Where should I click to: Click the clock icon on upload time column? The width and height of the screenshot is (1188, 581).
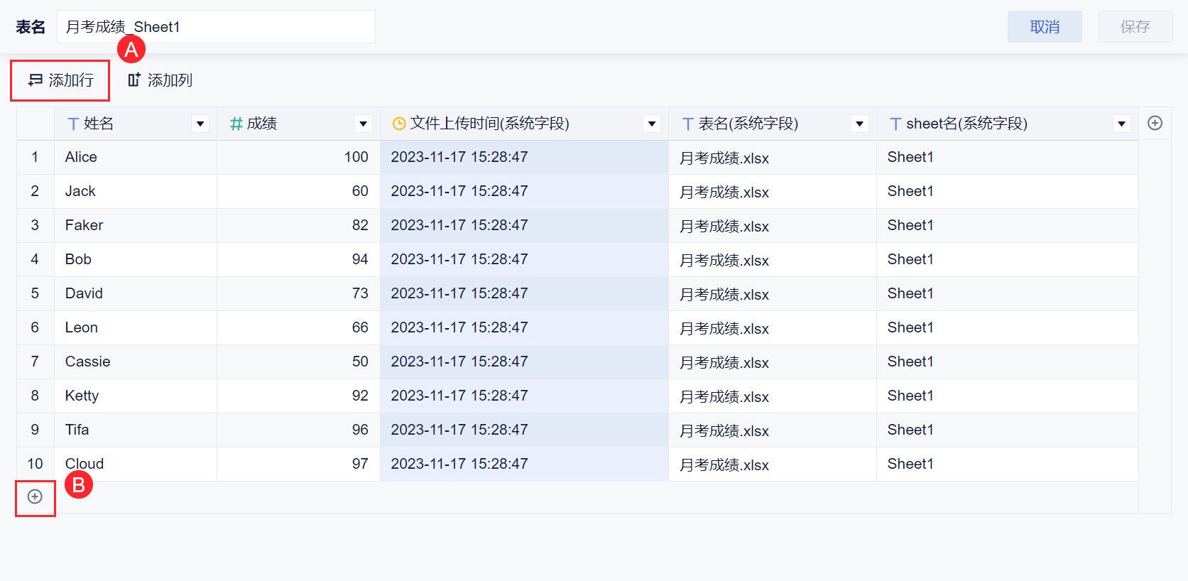pyautogui.click(x=399, y=124)
